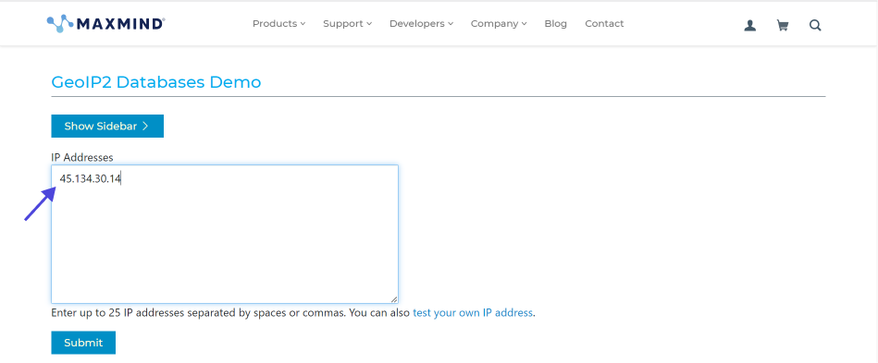Image resolution: width=878 pixels, height=363 pixels.
Task: Click the MaxMind logo
Action: 105,23
